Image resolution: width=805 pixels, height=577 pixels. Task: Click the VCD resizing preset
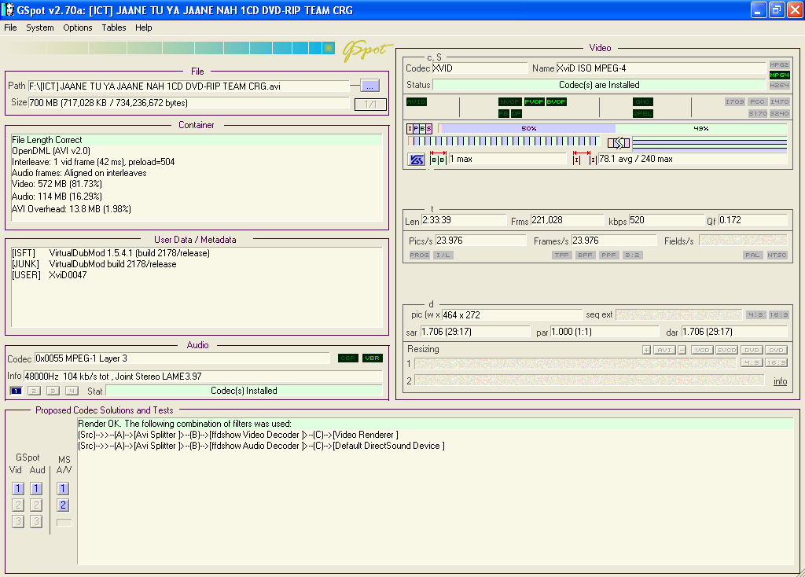coord(702,350)
